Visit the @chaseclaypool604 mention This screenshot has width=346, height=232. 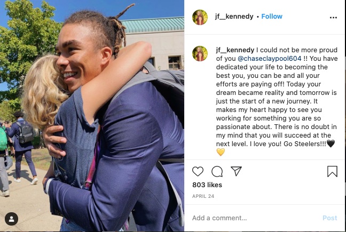[x=270, y=58]
